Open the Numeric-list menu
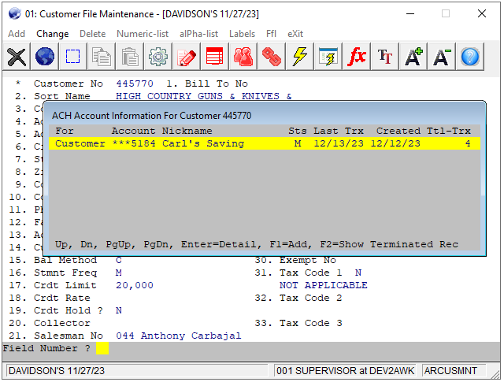The height and width of the screenshot is (382, 504). pos(143,34)
